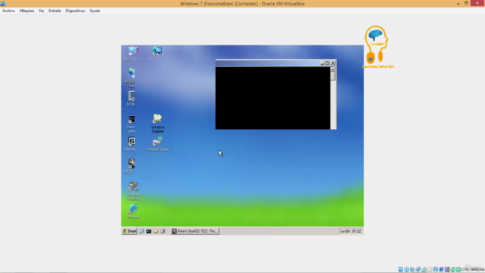Click VirtualBox keyboard capture status icon
This screenshot has width=485, height=273.
click(458, 269)
